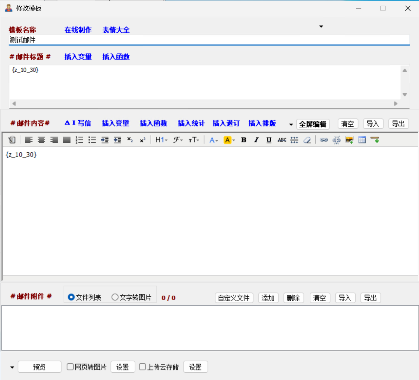Click the numbered list icon
Image resolution: width=419 pixels, height=380 pixels.
click(79, 140)
